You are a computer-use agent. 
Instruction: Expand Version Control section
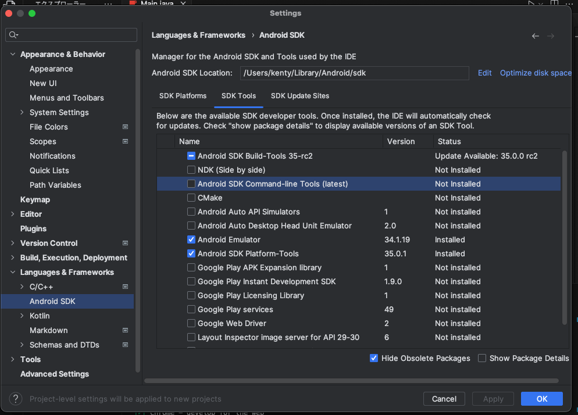[x=13, y=244]
